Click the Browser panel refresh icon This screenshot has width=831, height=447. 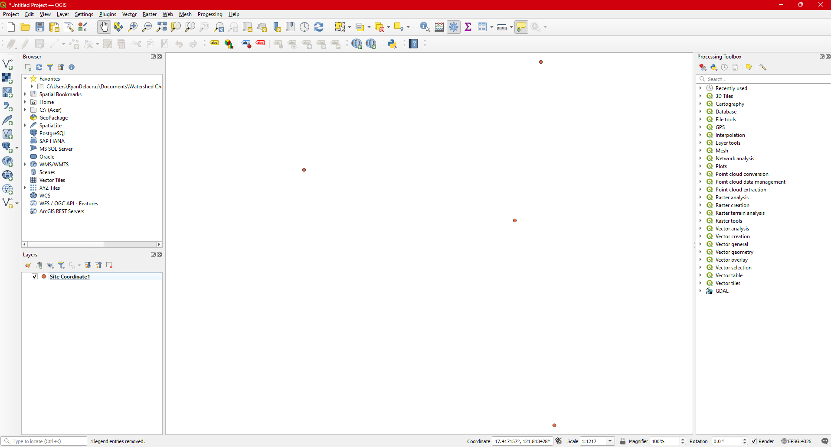point(39,67)
